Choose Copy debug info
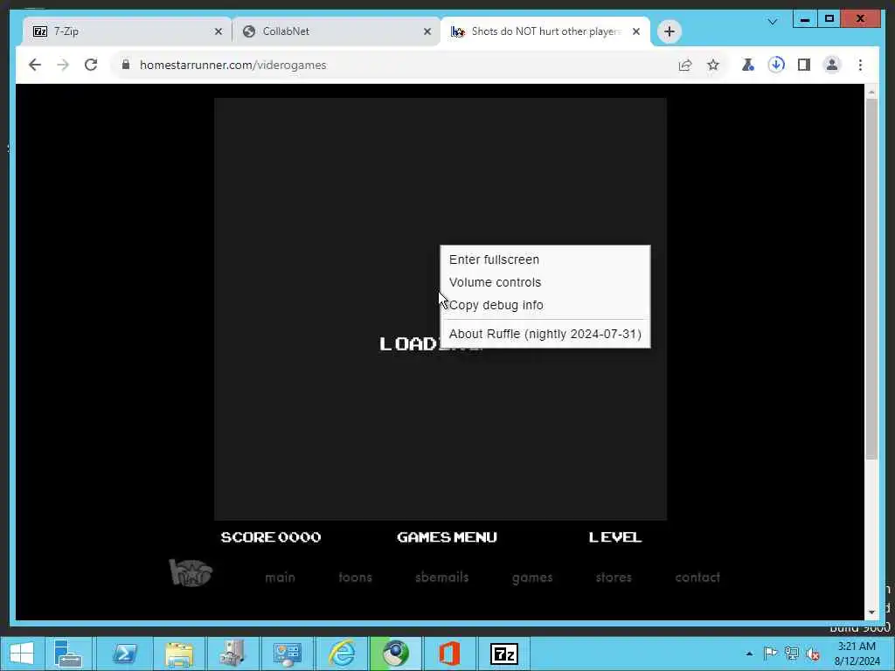 (x=545, y=305)
